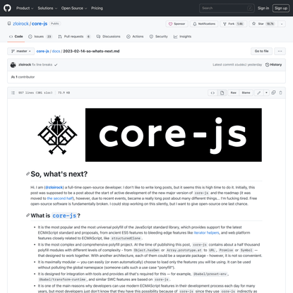Expand the Star lists dropdown arrow
Screen dimensions: 293x293
click(x=282, y=24)
